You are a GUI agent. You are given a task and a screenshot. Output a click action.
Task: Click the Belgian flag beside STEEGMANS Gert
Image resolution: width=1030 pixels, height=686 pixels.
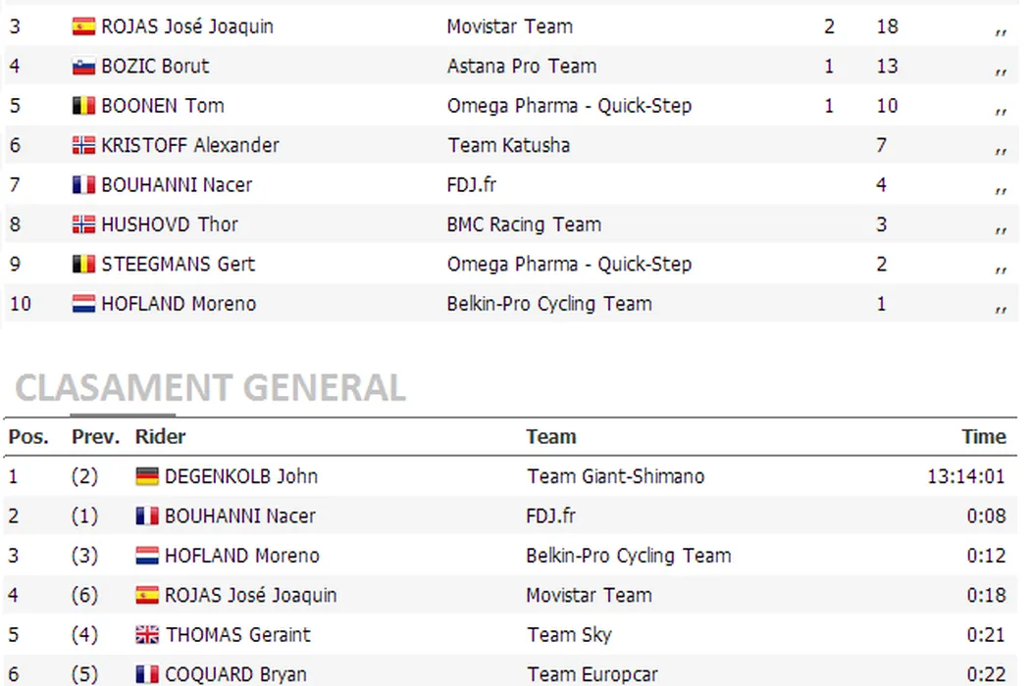pyautogui.click(x=83, y=265)
